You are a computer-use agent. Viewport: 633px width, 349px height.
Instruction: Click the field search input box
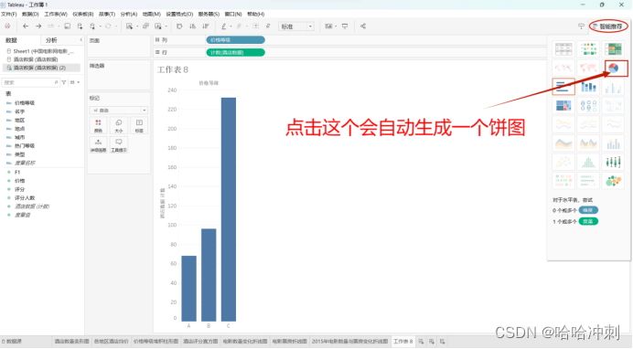pyautogui.click(x=30, y=82)
